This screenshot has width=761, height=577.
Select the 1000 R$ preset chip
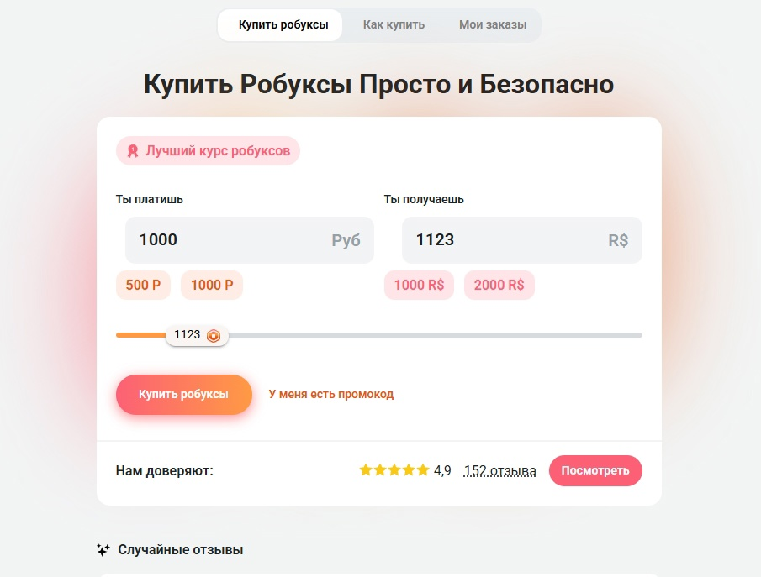[x=419, y=285]
